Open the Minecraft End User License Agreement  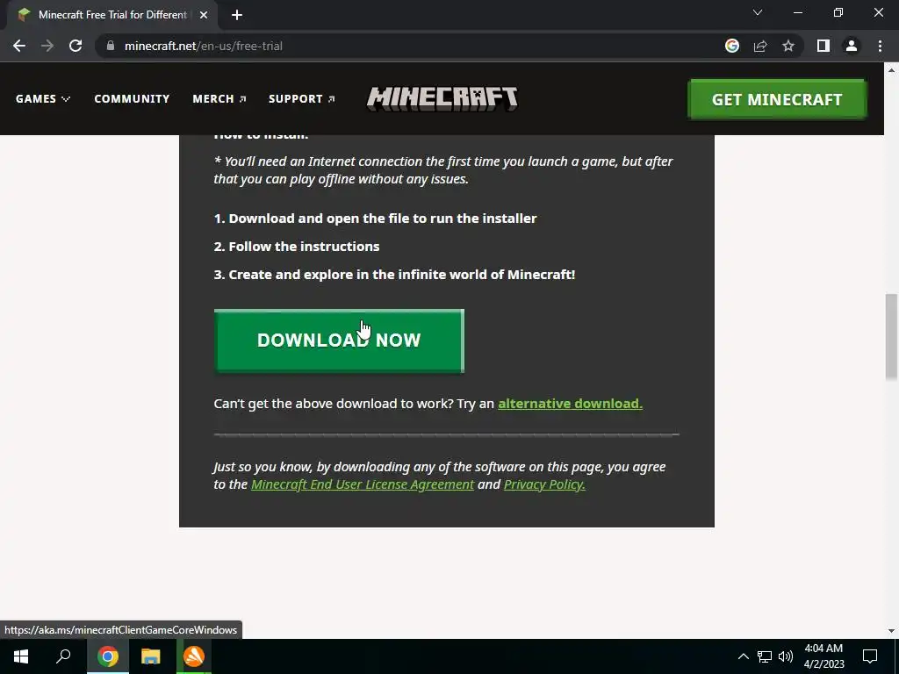tap(363, 484)
